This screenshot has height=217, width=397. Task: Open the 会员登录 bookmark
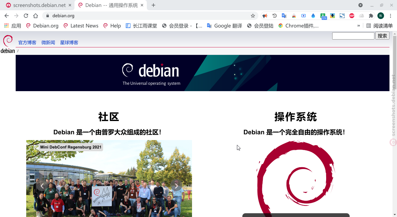(182, 26)
